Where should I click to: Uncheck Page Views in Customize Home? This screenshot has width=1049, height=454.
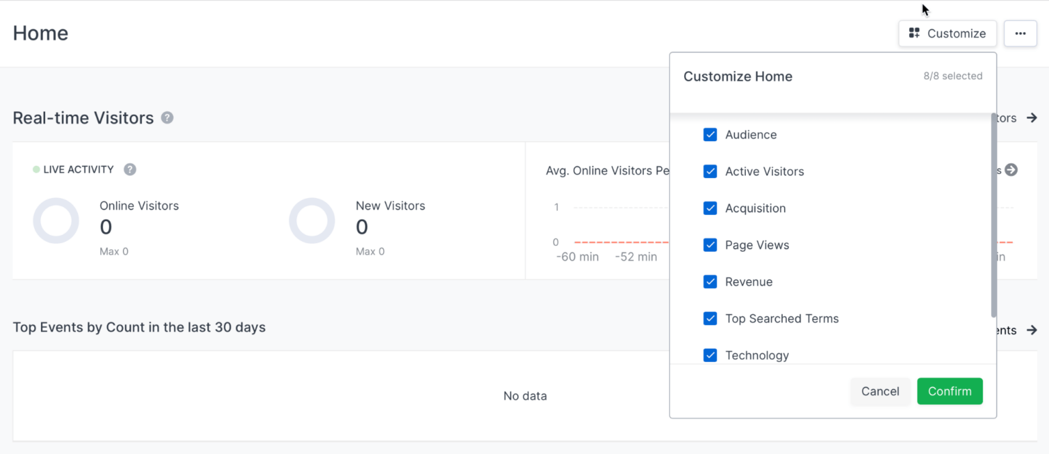[710, 244]
